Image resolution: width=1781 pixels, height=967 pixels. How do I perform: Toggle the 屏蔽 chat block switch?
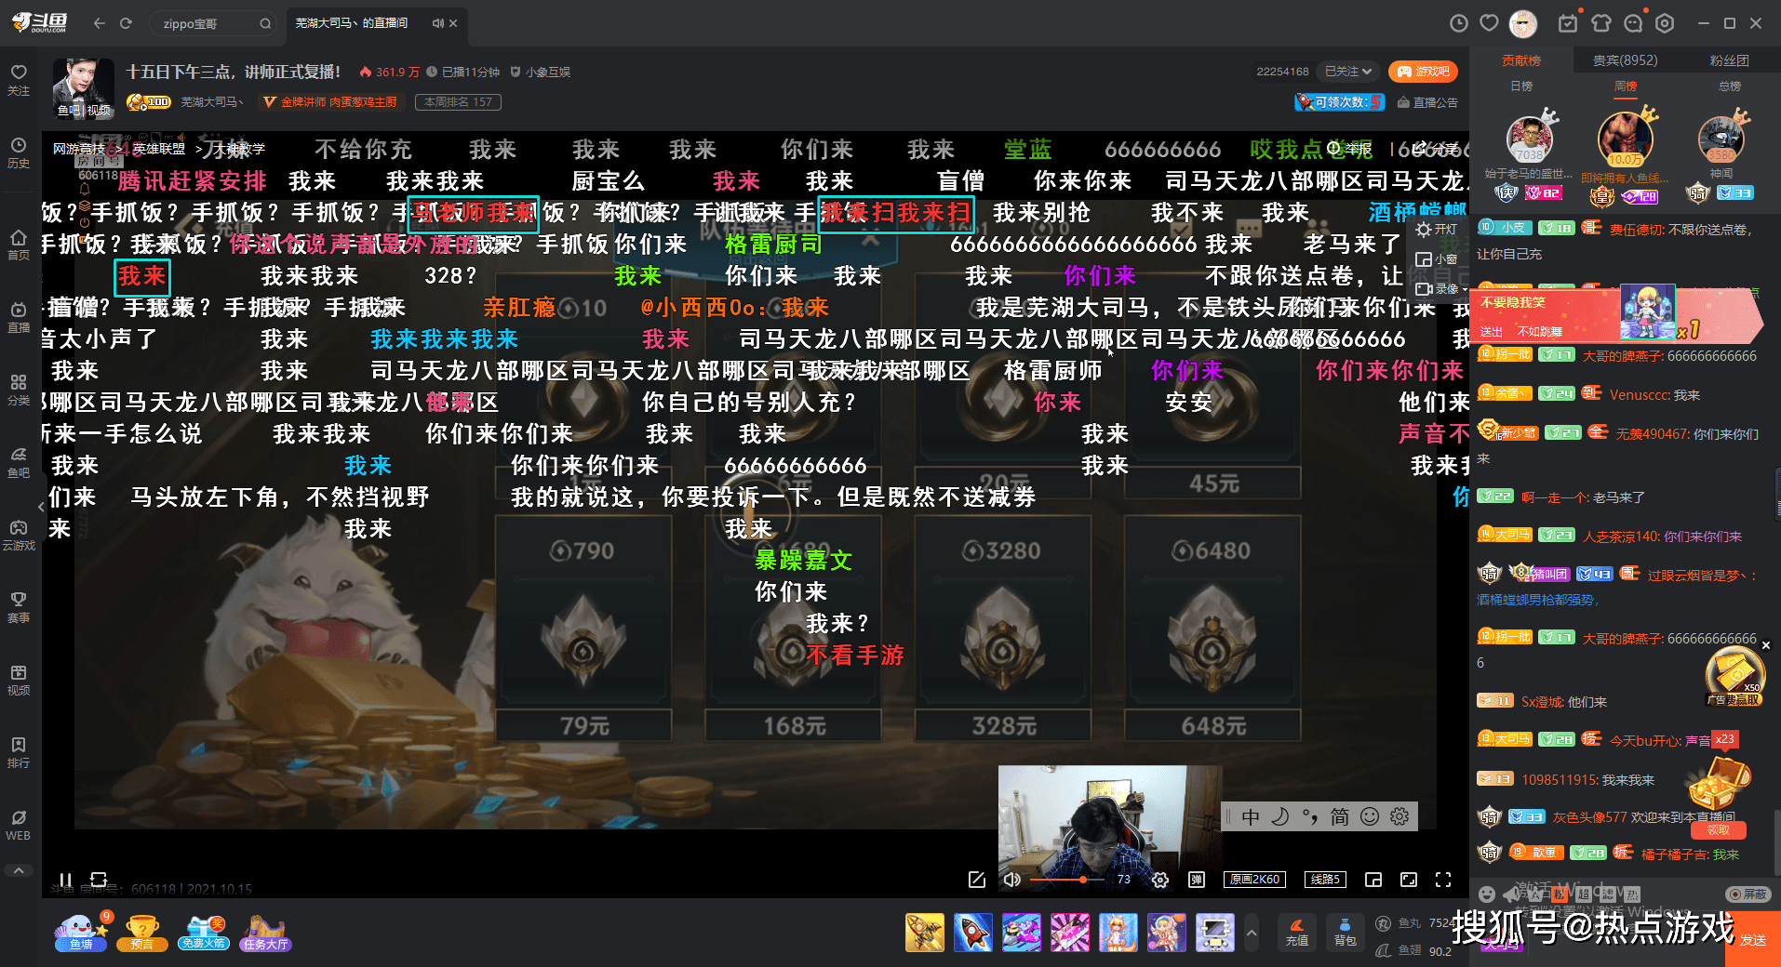point(1748,894)
